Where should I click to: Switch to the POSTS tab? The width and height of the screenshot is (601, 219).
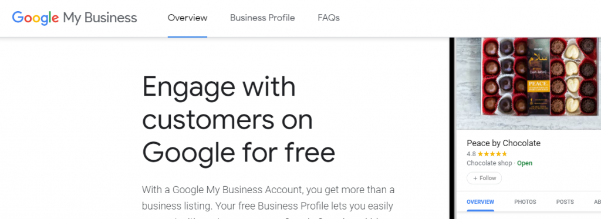565,202
